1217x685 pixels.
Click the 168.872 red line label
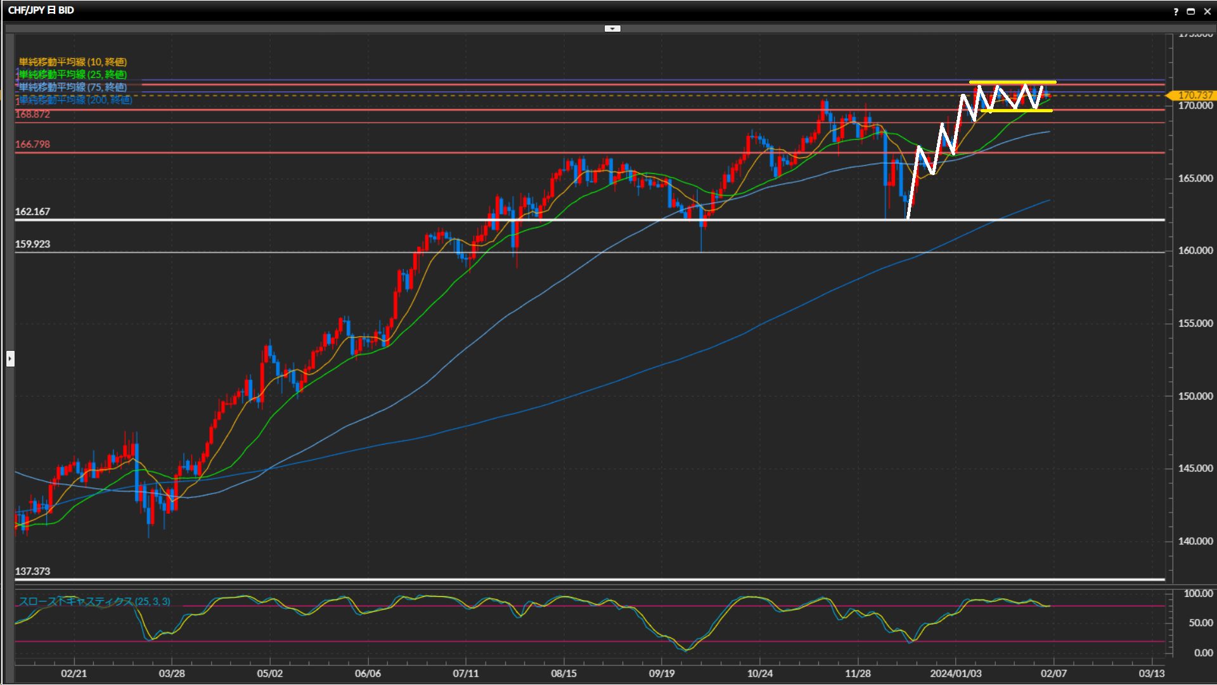(x=32, y=114)
